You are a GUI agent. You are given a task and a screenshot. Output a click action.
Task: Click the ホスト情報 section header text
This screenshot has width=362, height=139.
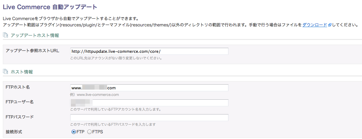click(x=22, y=72)
